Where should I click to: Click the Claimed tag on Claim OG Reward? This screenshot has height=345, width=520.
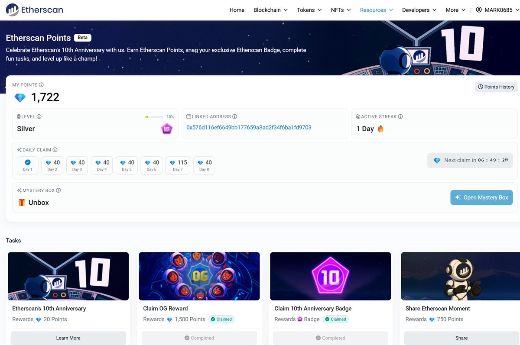(x=221, y=319)
